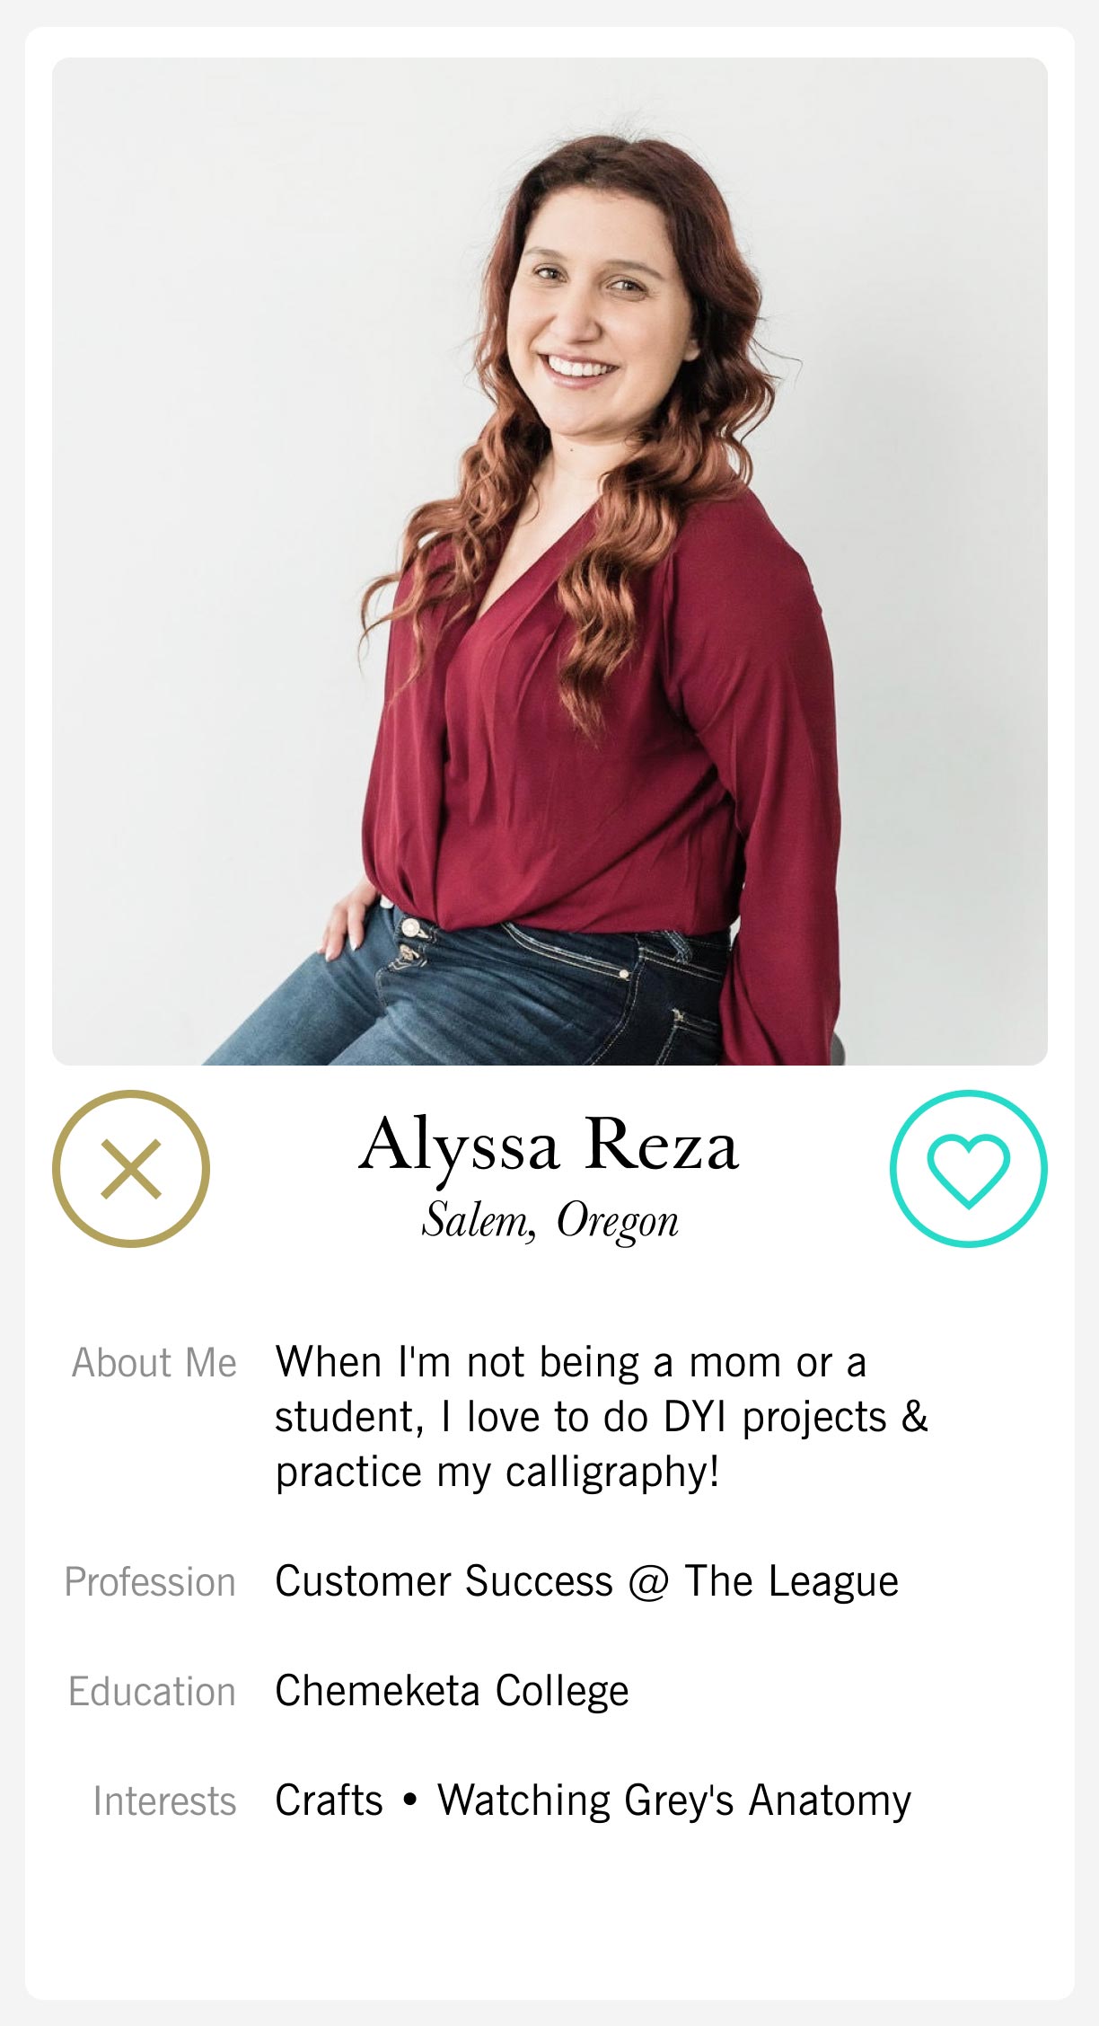Tap the DYI projects phrase in the bio
This screenshot has width=1099, height=2026.
(x=775, y=1418)
